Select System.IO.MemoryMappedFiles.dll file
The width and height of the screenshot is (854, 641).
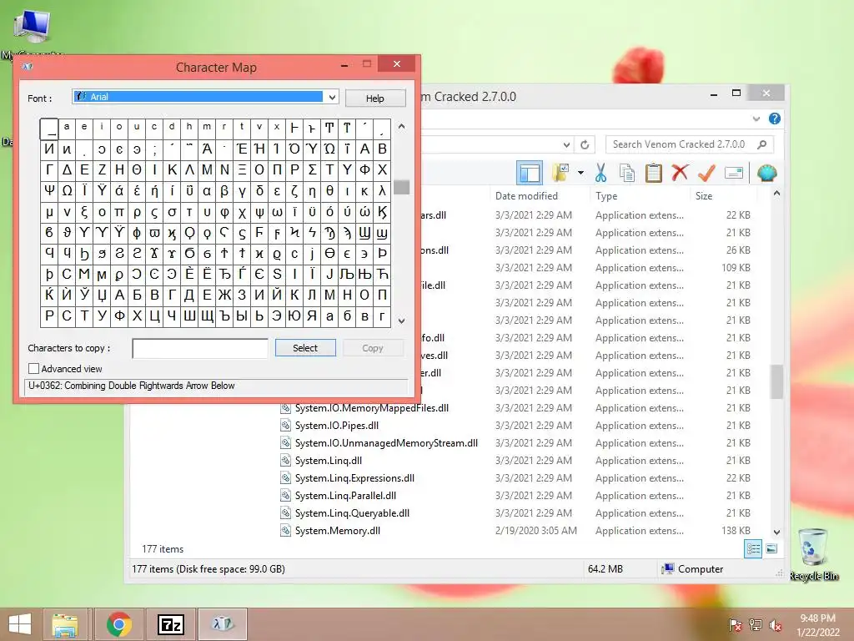371,407
